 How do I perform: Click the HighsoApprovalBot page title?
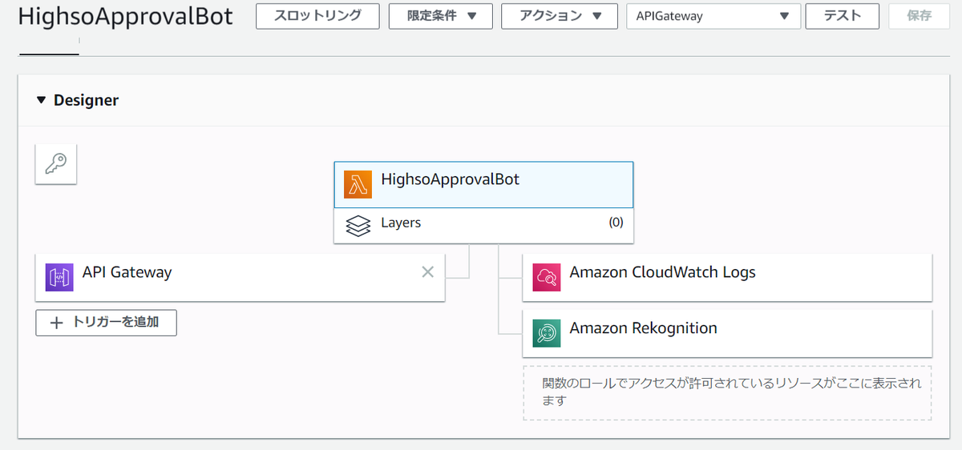(126, 17)
